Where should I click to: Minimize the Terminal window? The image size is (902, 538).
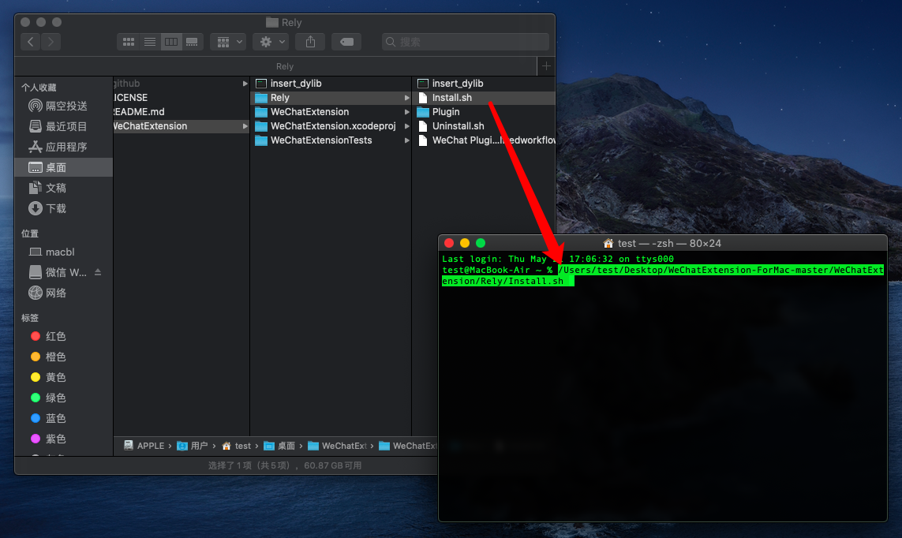coord(465,243)
